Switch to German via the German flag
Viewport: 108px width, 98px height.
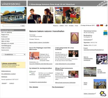click(102, 26)
